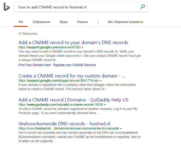Open 'Veelvoorkomende DNS-records - hostnet.nl' result
The height and width of the screenshot is (148, 181).
[64, 124]
